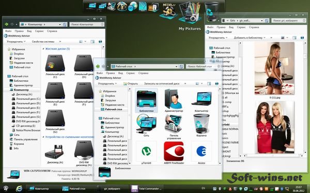Open the floppy Дисковод (A:) icon
Image resolution: width=310 pixels, height=193 pixels.
click(55, 152)
